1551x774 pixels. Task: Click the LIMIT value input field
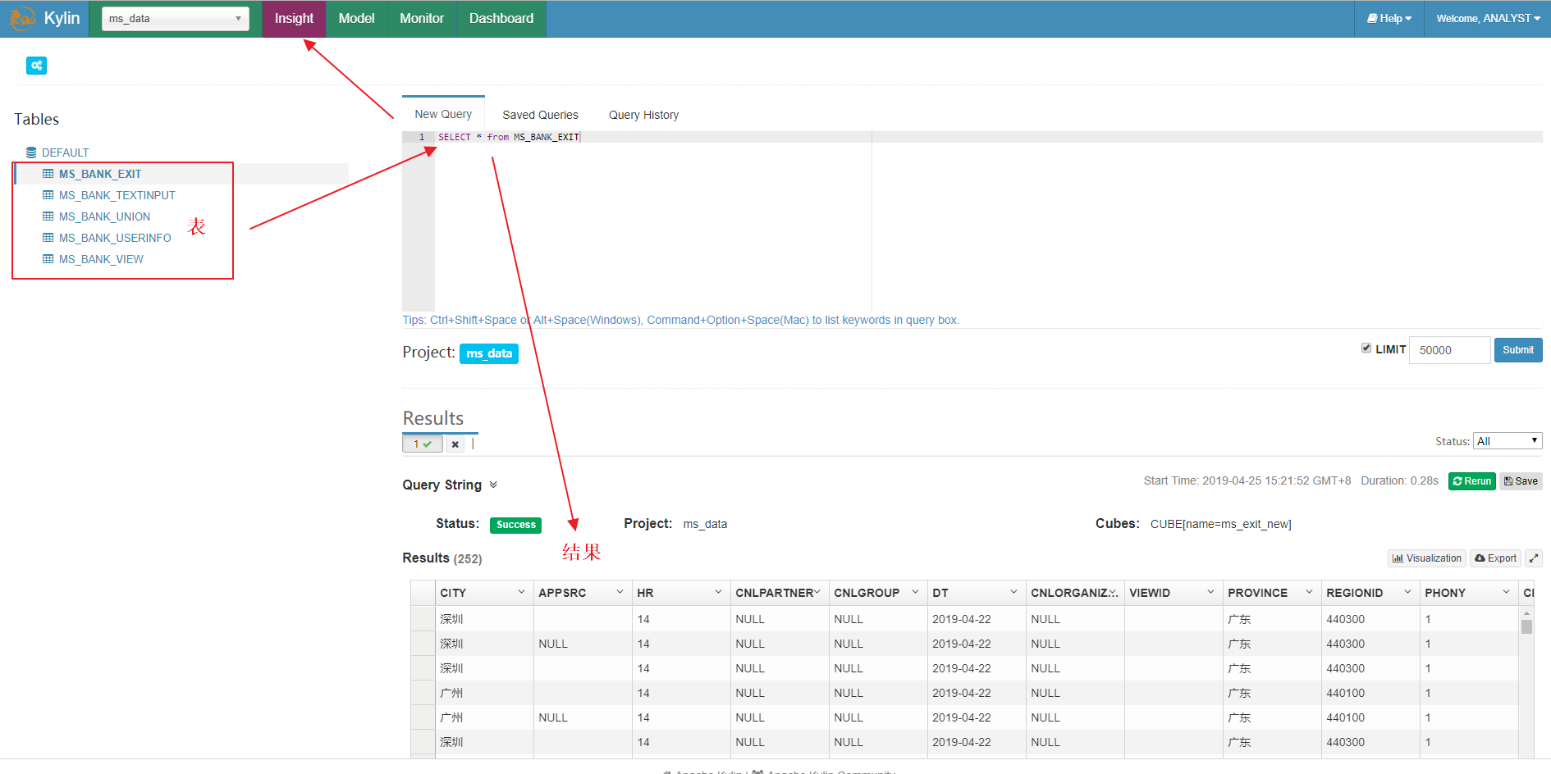(1450, 350)
